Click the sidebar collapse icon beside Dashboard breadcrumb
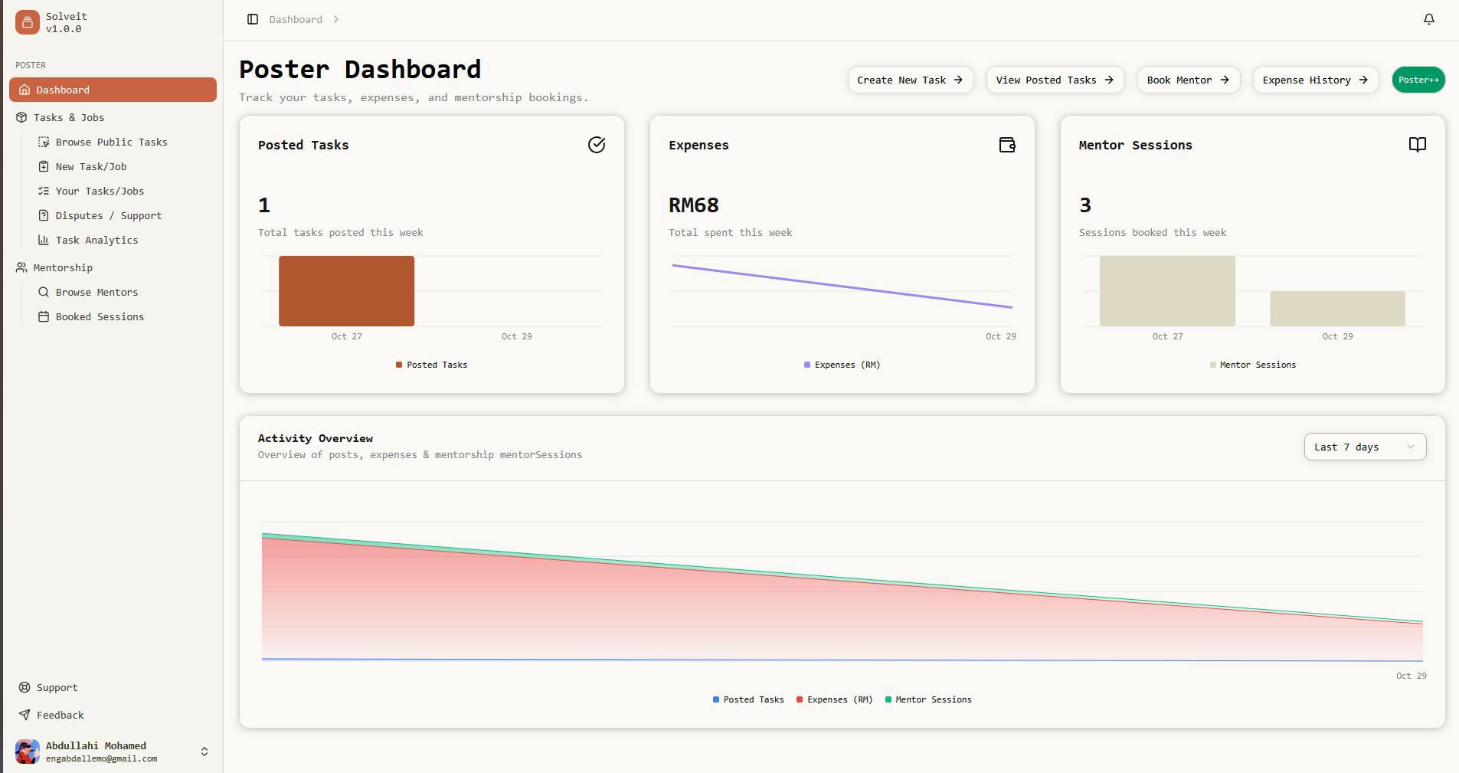Screen dimensions: 1459x773 (x=253, y=19)
